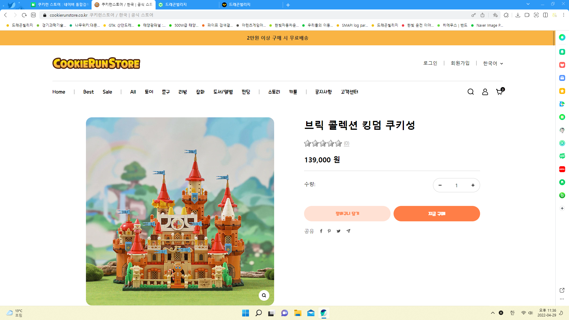Open the Naver Image bookmark
The image size is (569, 320).
coord(487,25)
